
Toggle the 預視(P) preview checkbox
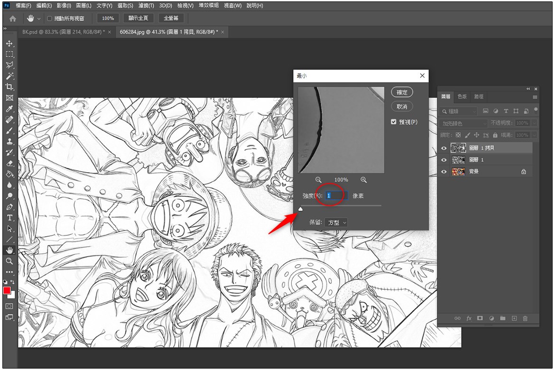pyautogui.click(x=393, y=122)
